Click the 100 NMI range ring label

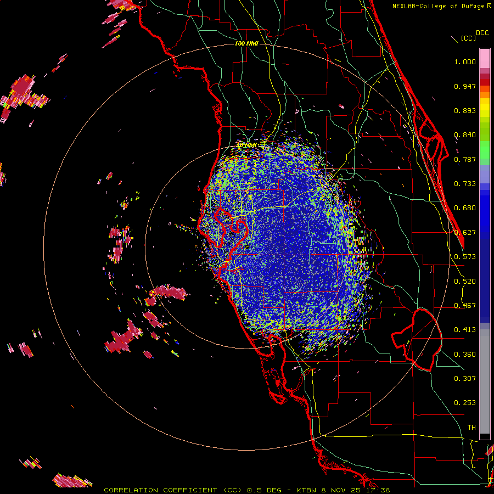click(246, 43)
